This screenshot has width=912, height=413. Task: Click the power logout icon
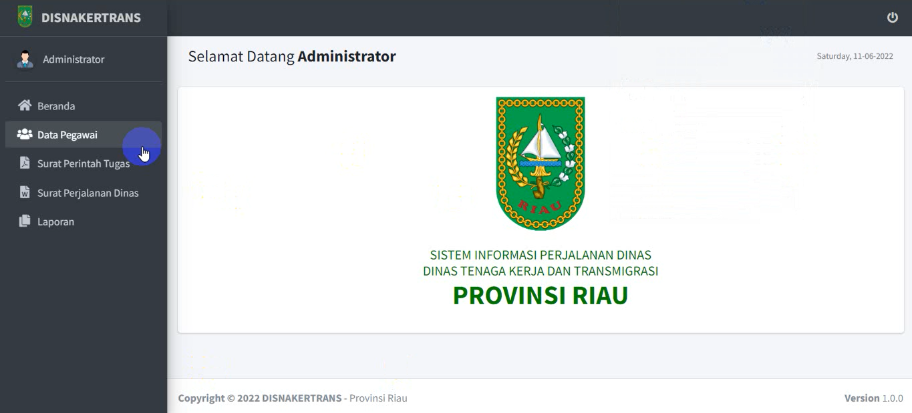pyautogui.click(x=892, y=17)
